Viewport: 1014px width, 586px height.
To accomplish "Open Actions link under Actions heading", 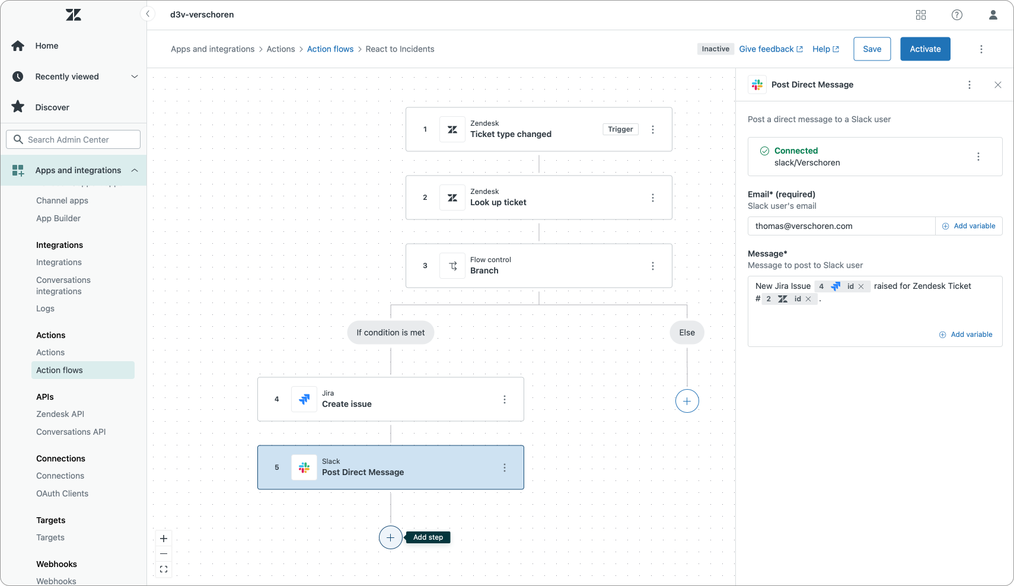I will [50, 352].
